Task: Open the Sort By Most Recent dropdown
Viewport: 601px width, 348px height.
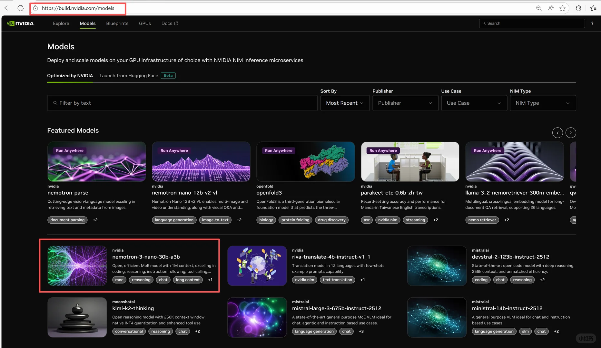Action: (x=345, y=103)
